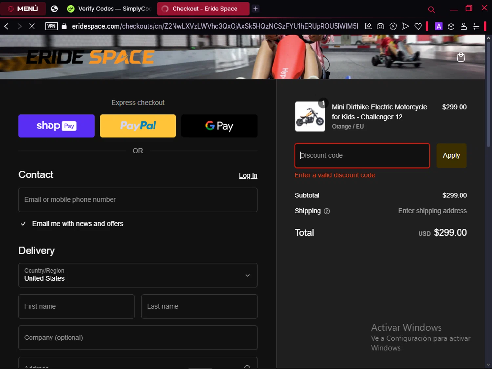Click the Delivery heading

click(36, 251)
